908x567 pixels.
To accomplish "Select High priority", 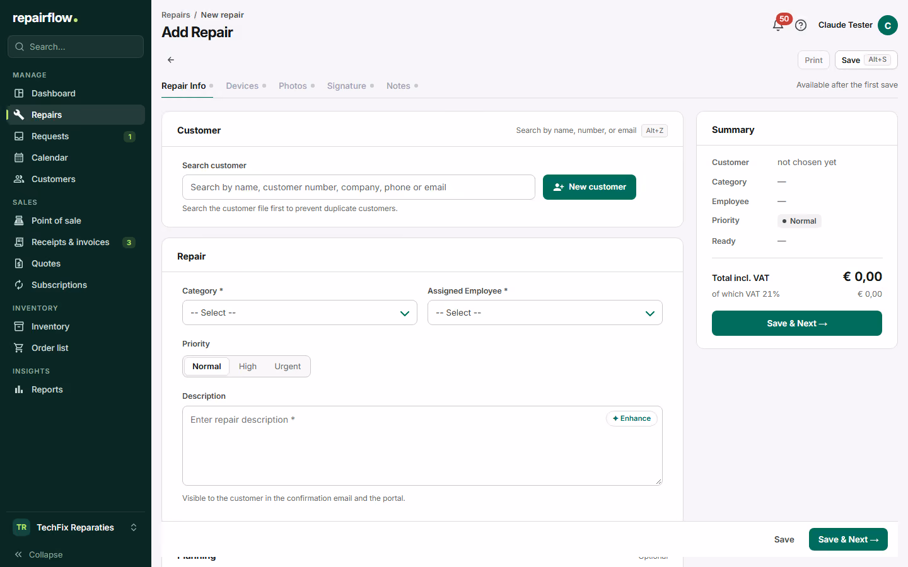I will tap(248, 367).
